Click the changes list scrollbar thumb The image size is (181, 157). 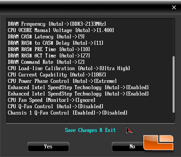coord(174,85)
